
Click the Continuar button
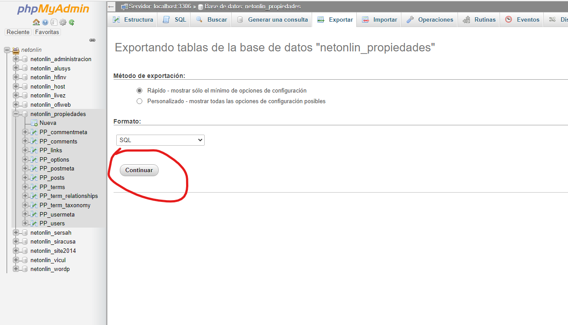pos(139,170)
